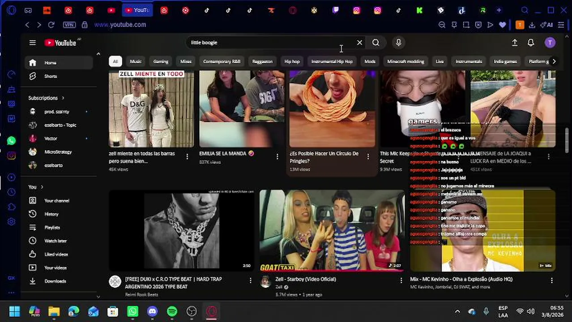Select the Reggaeton filter chip

pos(262,61)
